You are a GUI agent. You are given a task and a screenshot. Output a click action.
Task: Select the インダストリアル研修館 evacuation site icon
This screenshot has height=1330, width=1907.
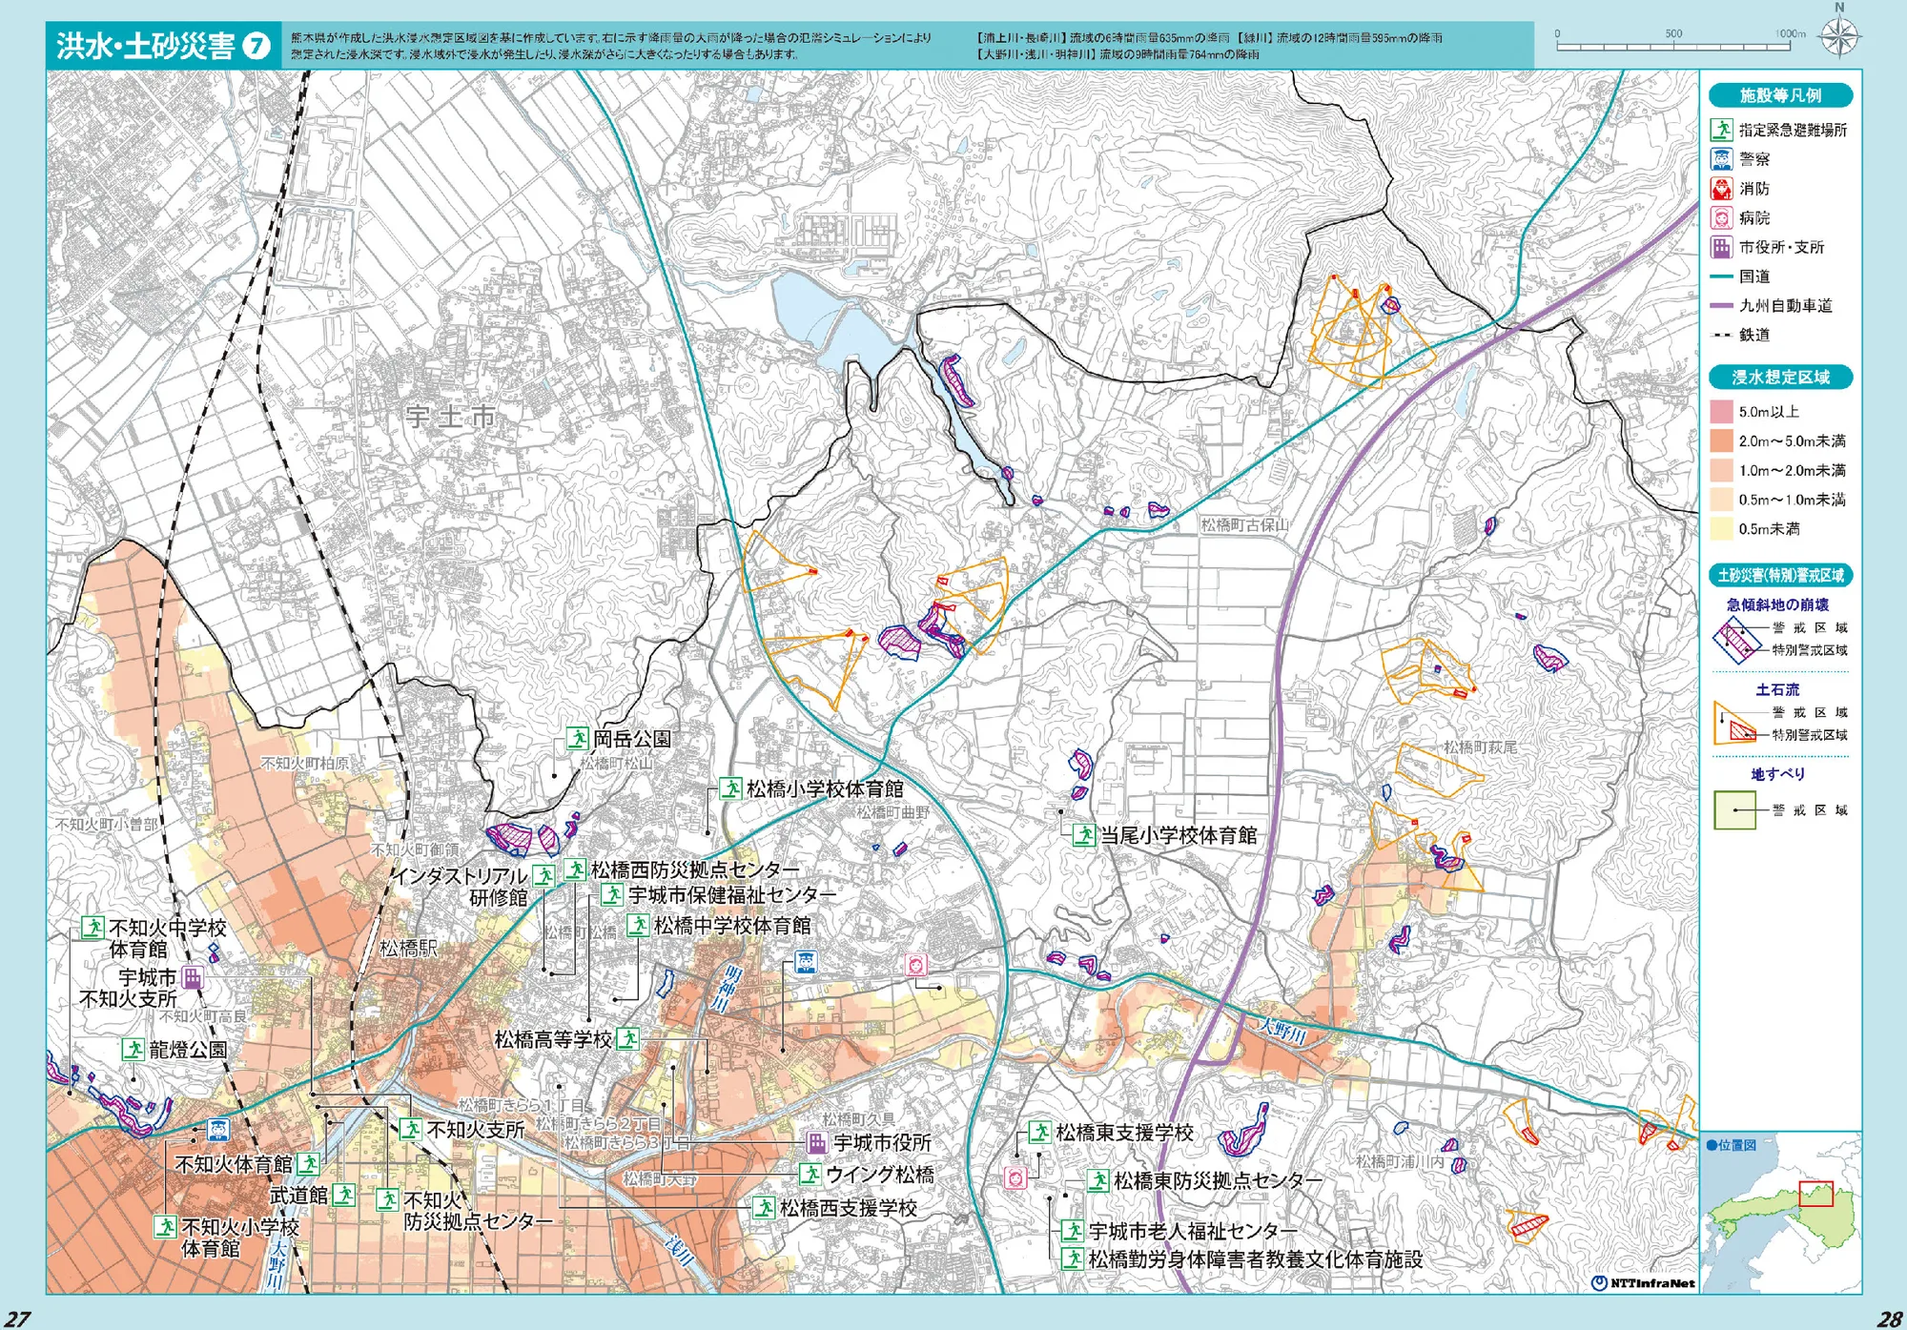pos(543,876)
